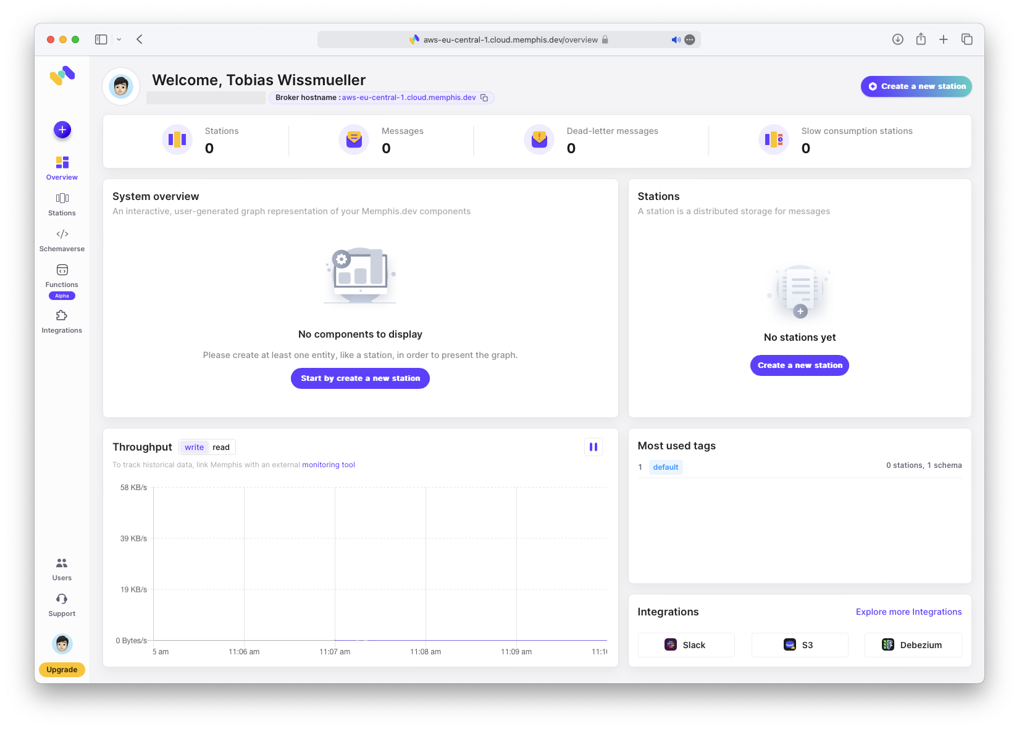The height and width of the screenshot is (729, 1019).
Task: Pause the throughput graph
Action: [x=593, y=447]
